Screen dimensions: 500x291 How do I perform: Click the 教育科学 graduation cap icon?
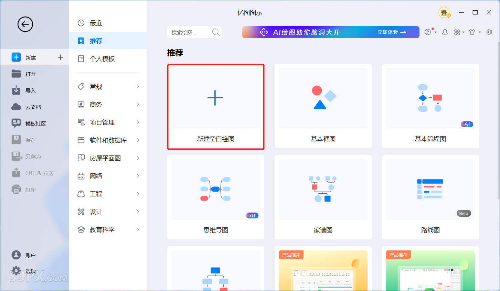pyautogui.click(x=81, y=229)
